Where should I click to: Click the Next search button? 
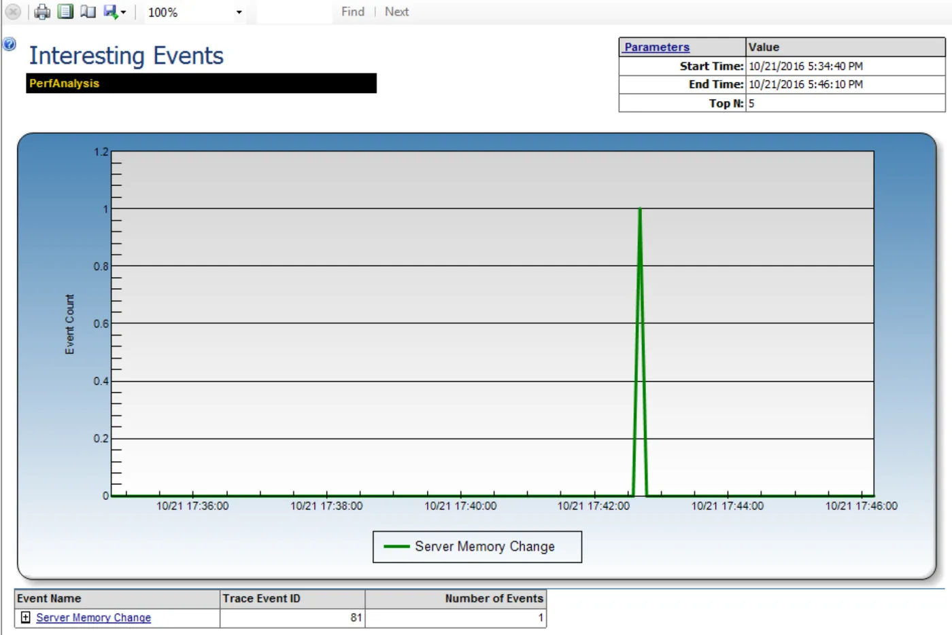coord(396,12)
